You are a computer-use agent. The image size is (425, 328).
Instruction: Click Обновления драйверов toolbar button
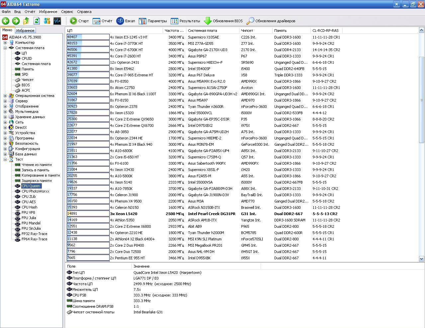coord(271,21)
